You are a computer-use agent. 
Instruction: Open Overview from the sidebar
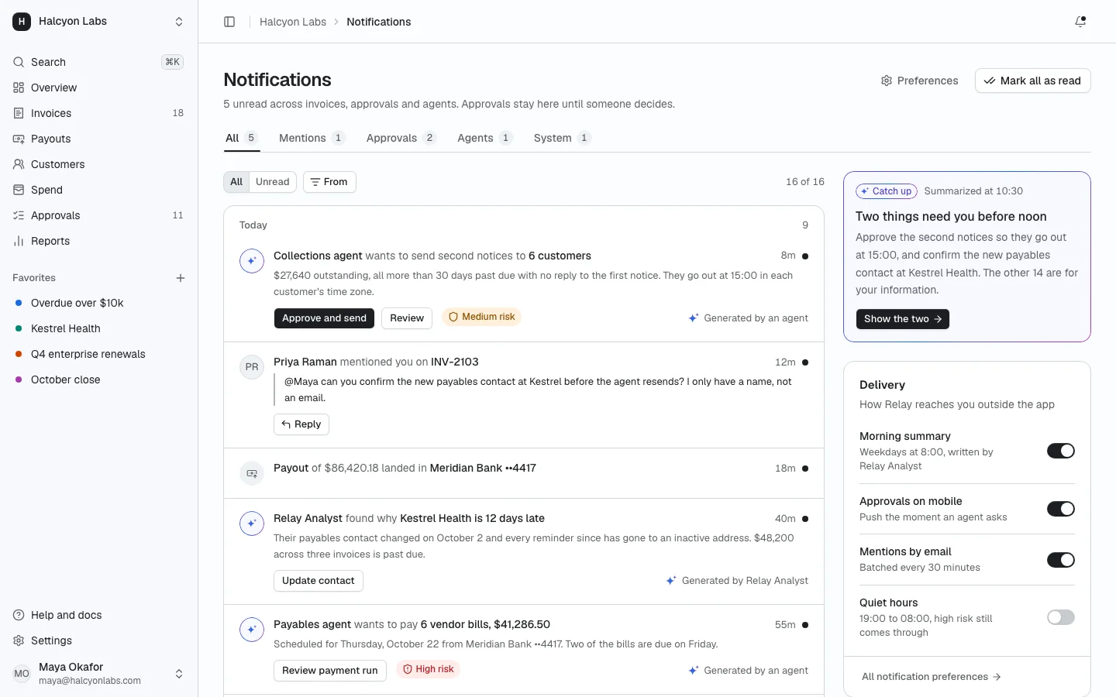tap(99, 88)
